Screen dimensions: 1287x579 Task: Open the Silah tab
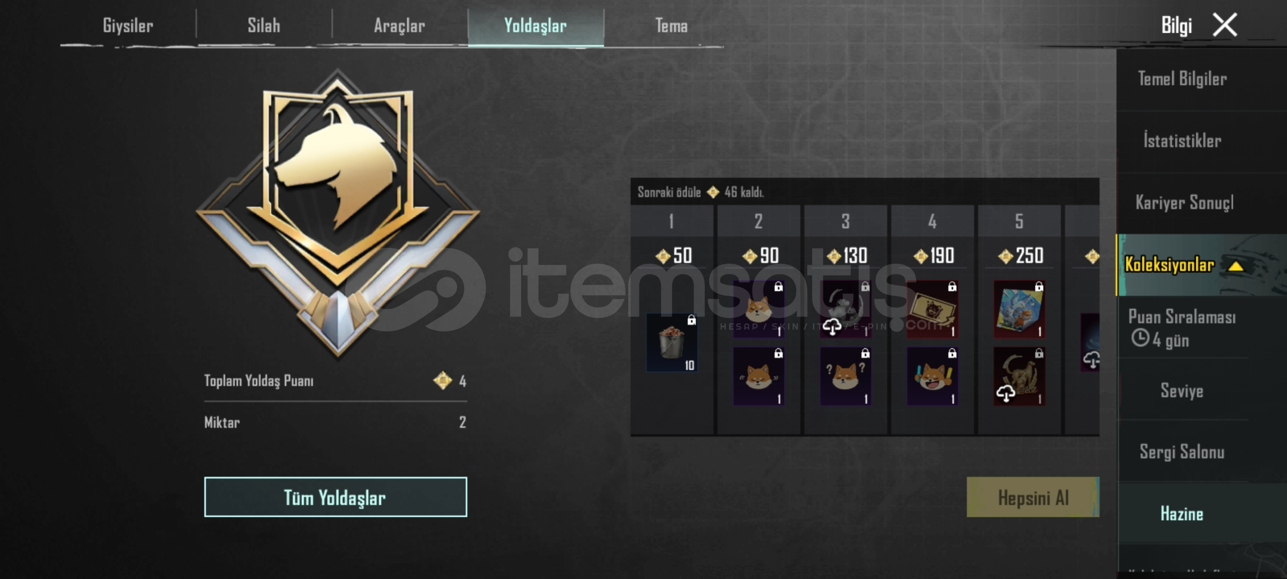[x=264, y=25]
